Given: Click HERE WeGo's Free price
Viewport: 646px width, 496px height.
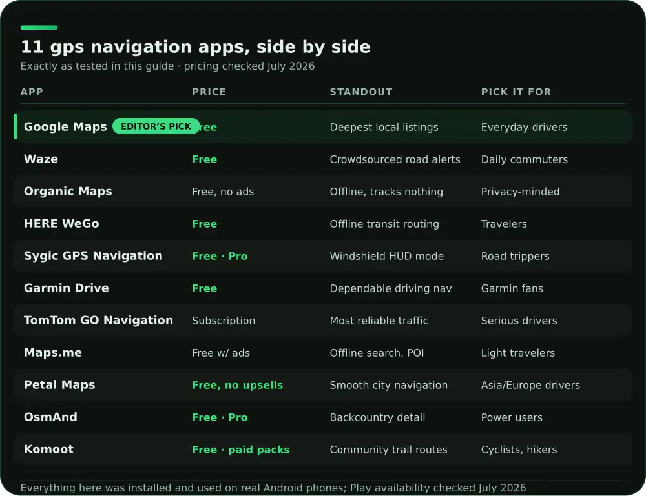Looking at the screenshot, I should pos(204,224).
